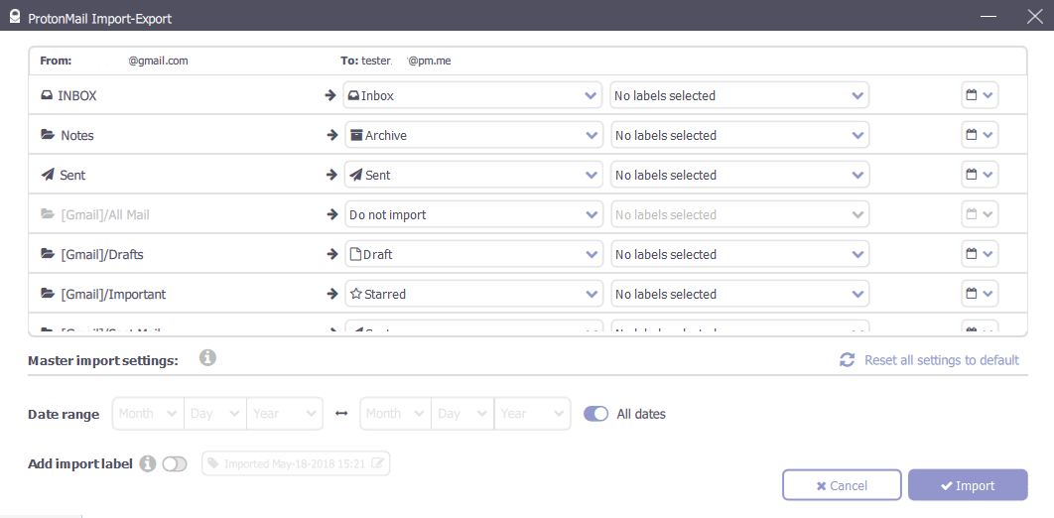This screenshot has height=518, width=1054.
Task: Open the calendar date picker for Sent row
Action: click(980, 175)
